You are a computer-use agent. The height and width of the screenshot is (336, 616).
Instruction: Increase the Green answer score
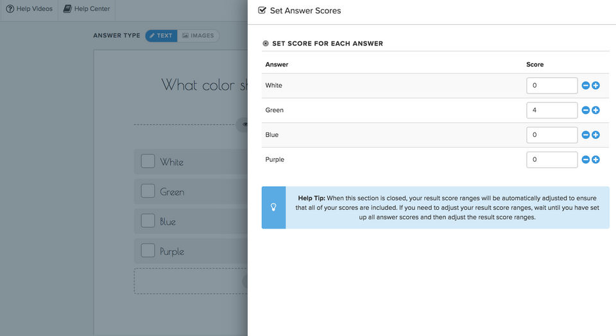595,110
